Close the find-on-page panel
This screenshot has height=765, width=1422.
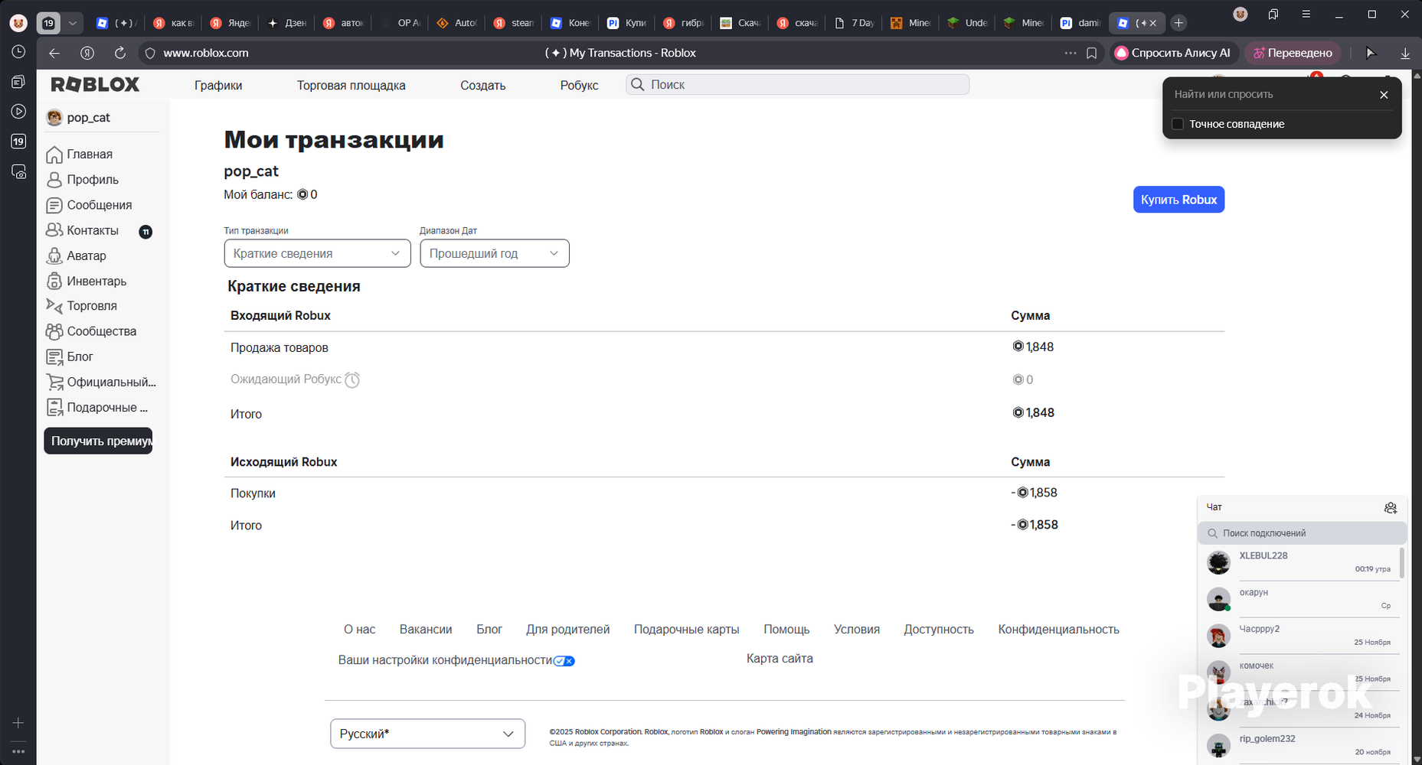click(x=1384, y=95)
